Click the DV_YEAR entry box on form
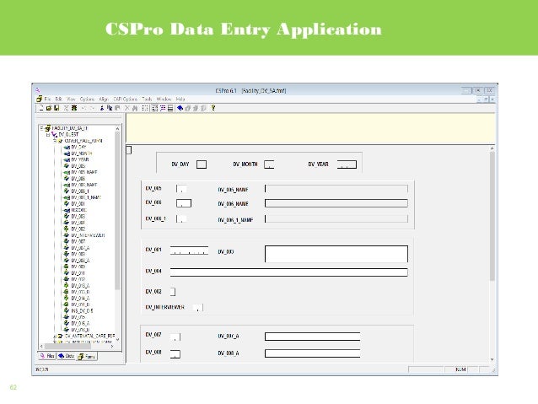Screen dimensions: 538x404 347,164
